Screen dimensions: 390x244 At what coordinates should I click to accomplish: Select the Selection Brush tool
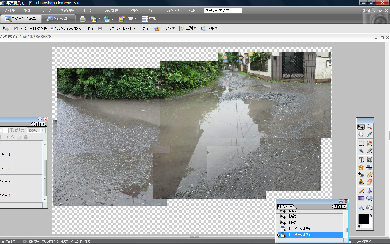[x=369, y=151]
